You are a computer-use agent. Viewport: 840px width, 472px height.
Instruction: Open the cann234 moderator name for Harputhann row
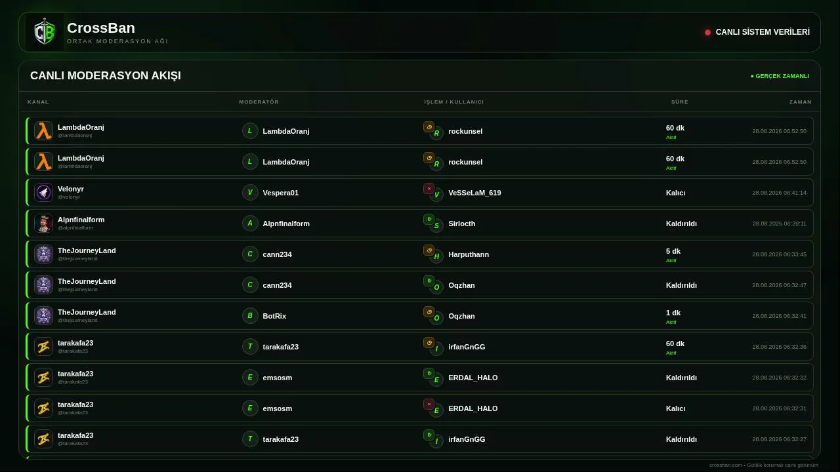pos(277,254)
